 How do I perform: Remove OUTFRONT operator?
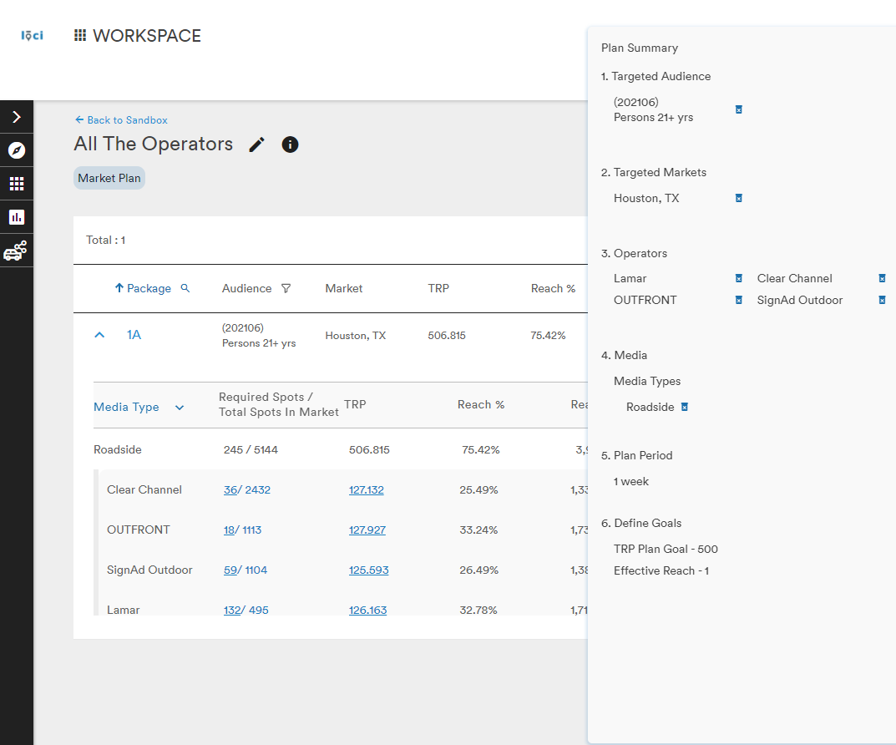click(739, 300)
